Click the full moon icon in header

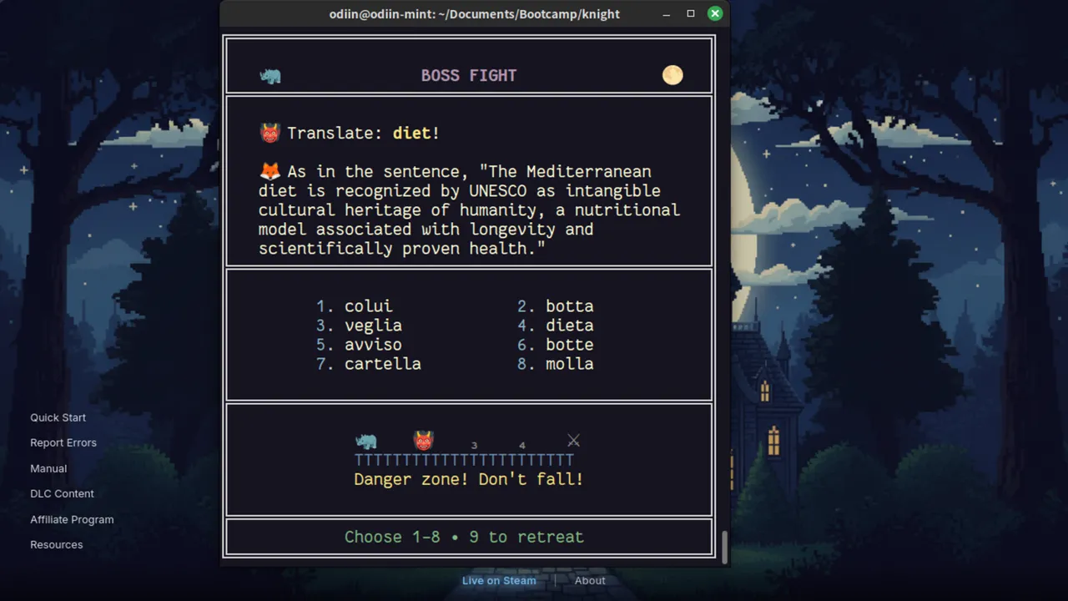click(673, 75)
